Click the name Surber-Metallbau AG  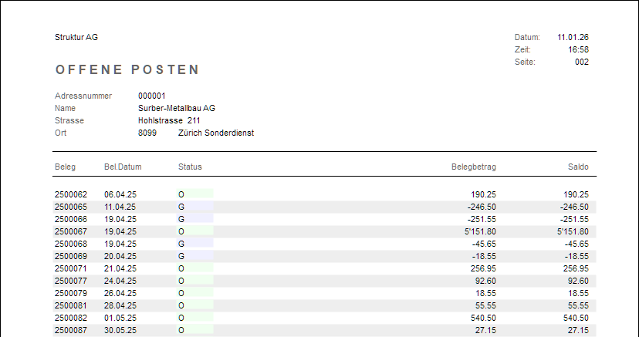coord(176,108)
